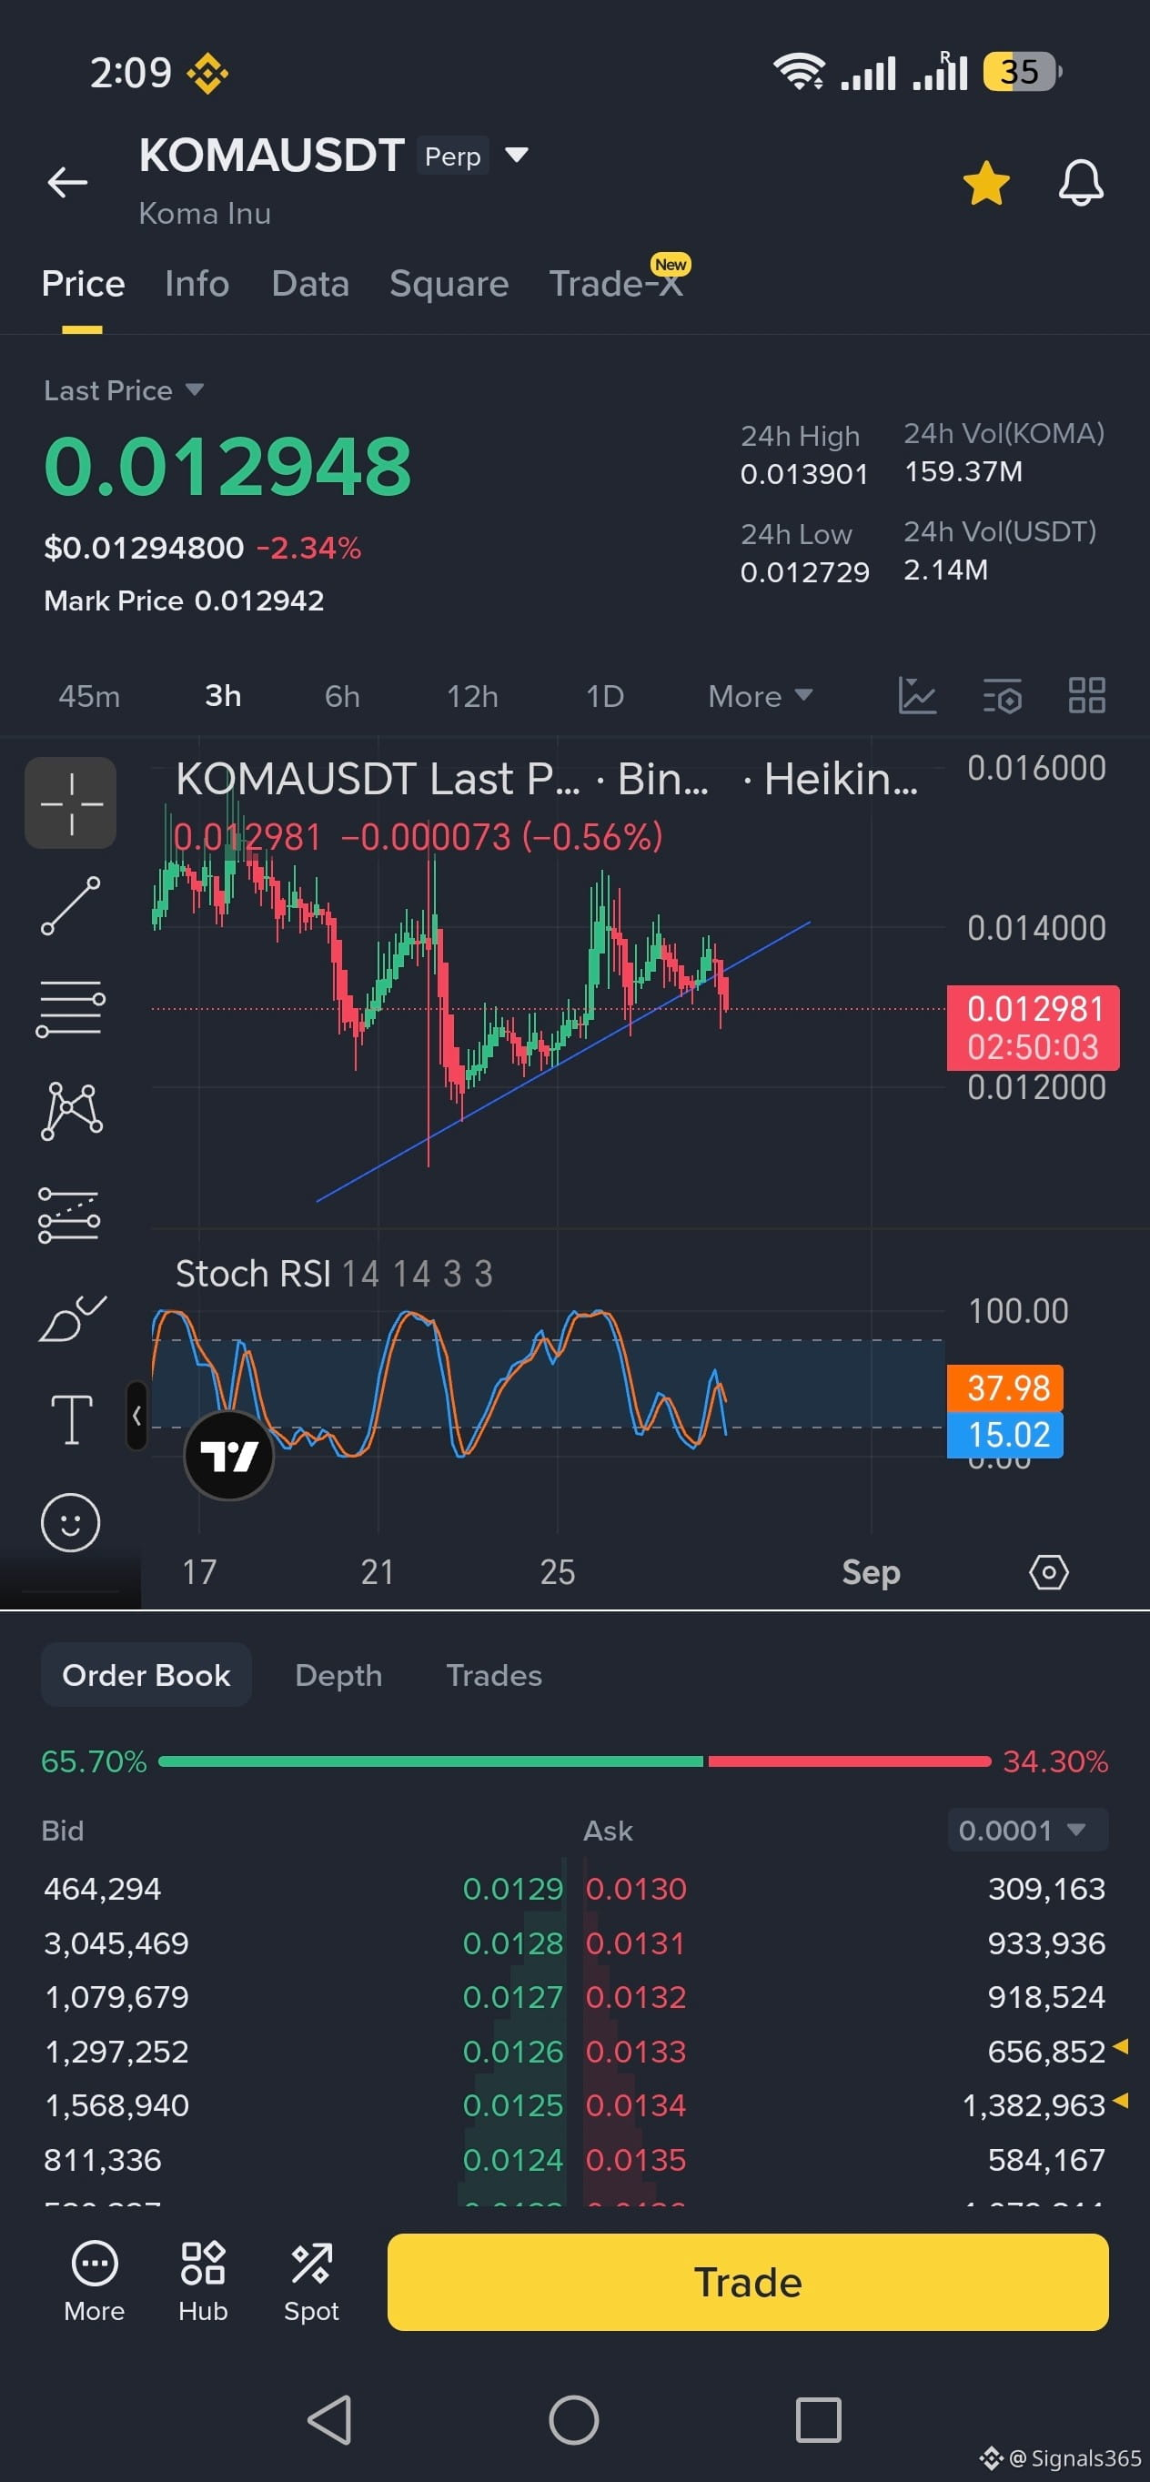Select the trend line drawing tool

coord(70,905)
